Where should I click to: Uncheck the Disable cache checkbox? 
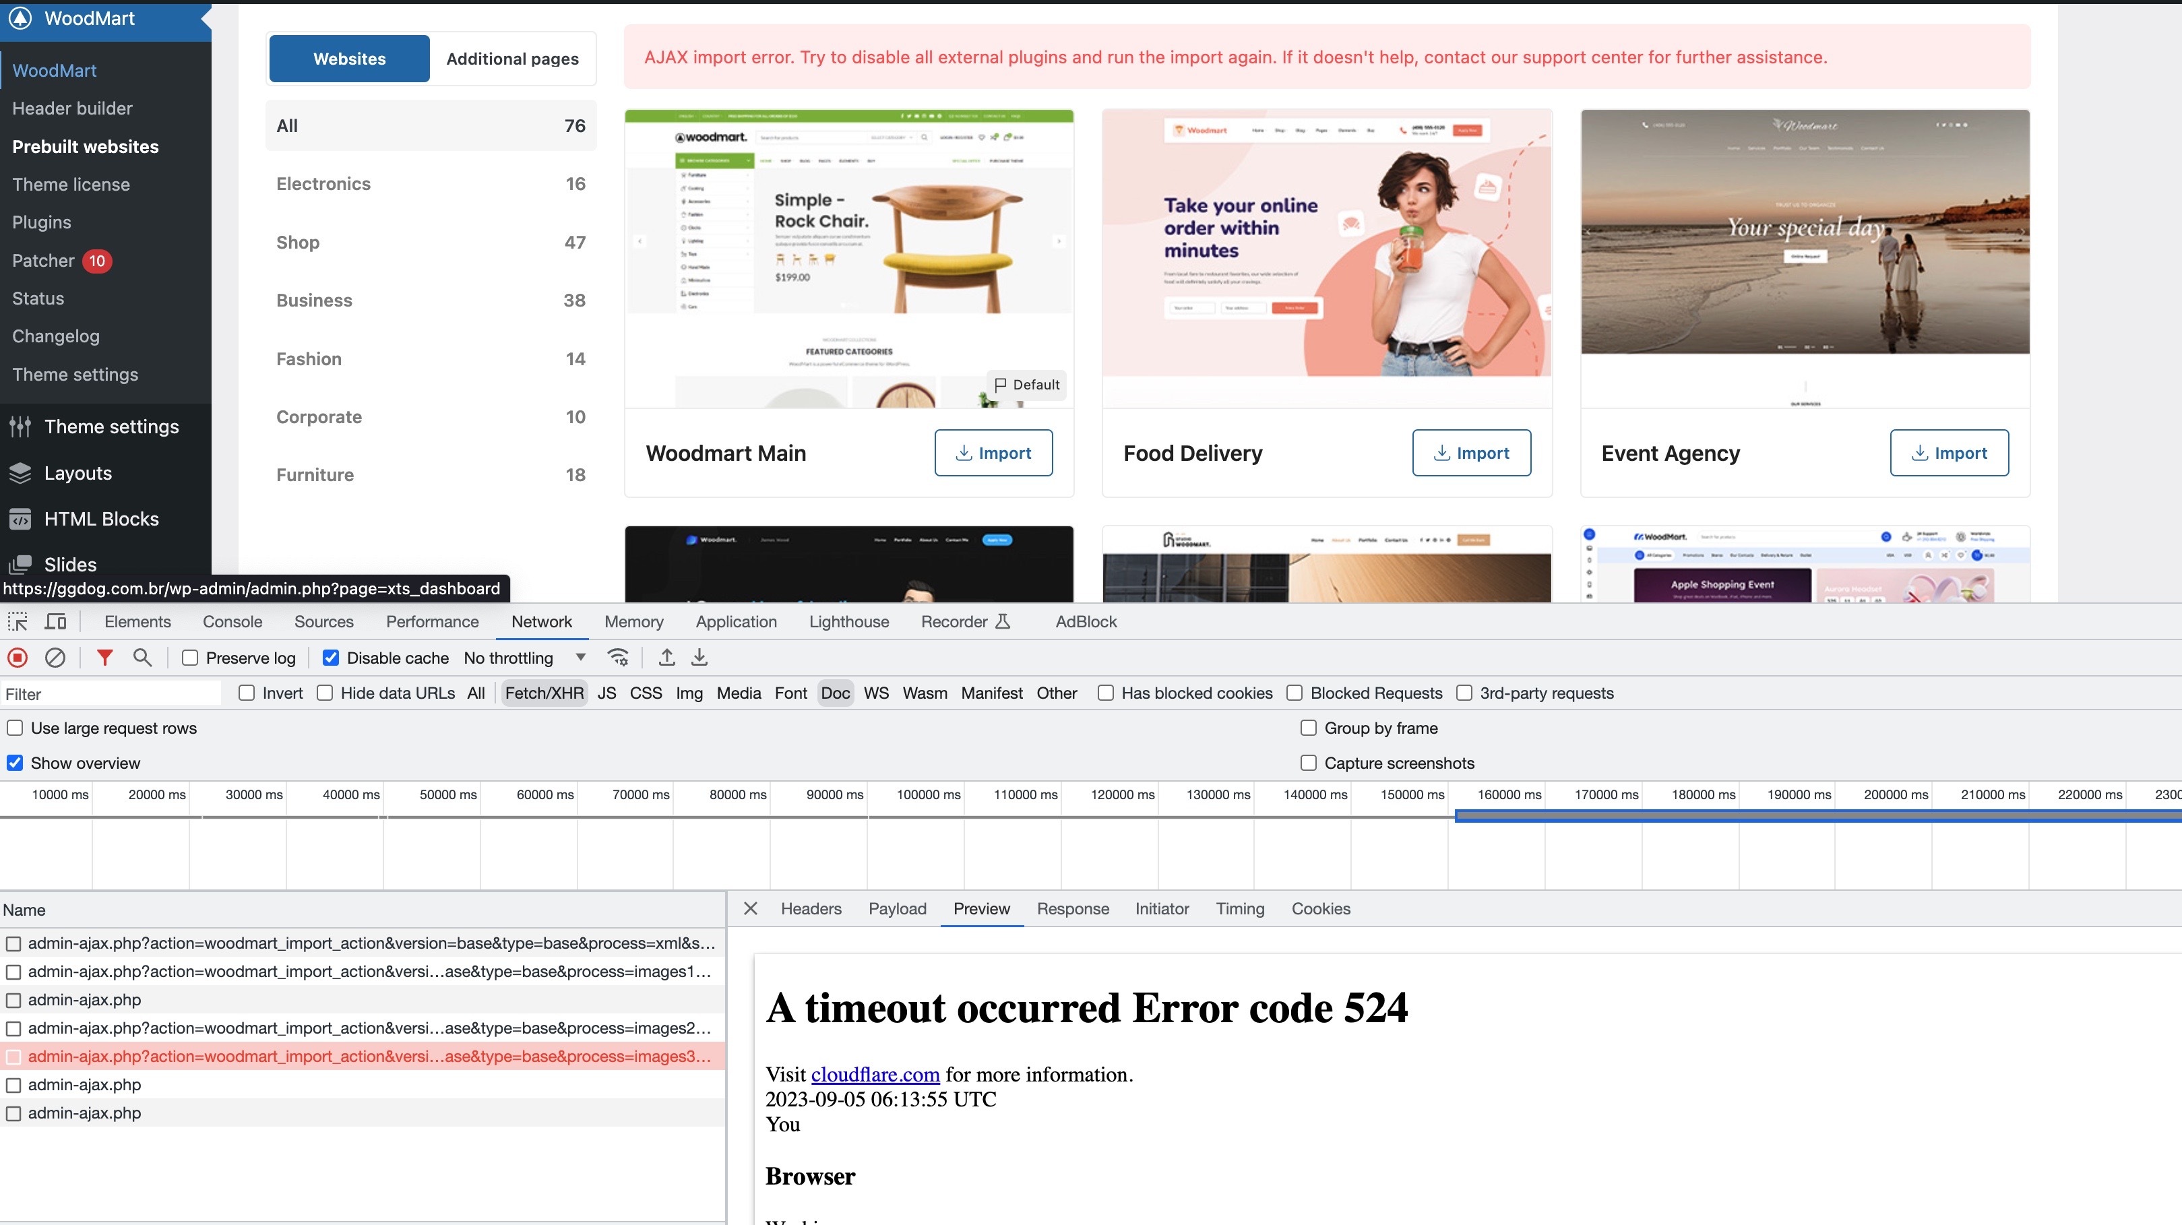[331, 658]
